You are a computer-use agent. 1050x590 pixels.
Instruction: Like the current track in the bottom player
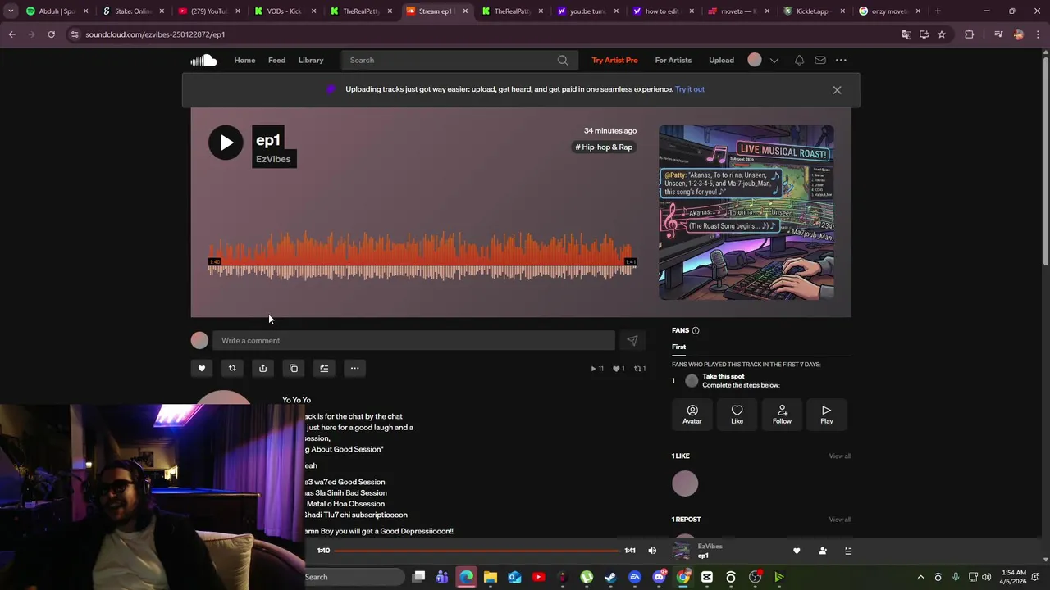tap(797, 551)
